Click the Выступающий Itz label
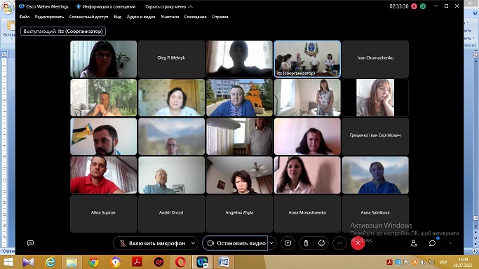The image size is (479, 269). 63,31
